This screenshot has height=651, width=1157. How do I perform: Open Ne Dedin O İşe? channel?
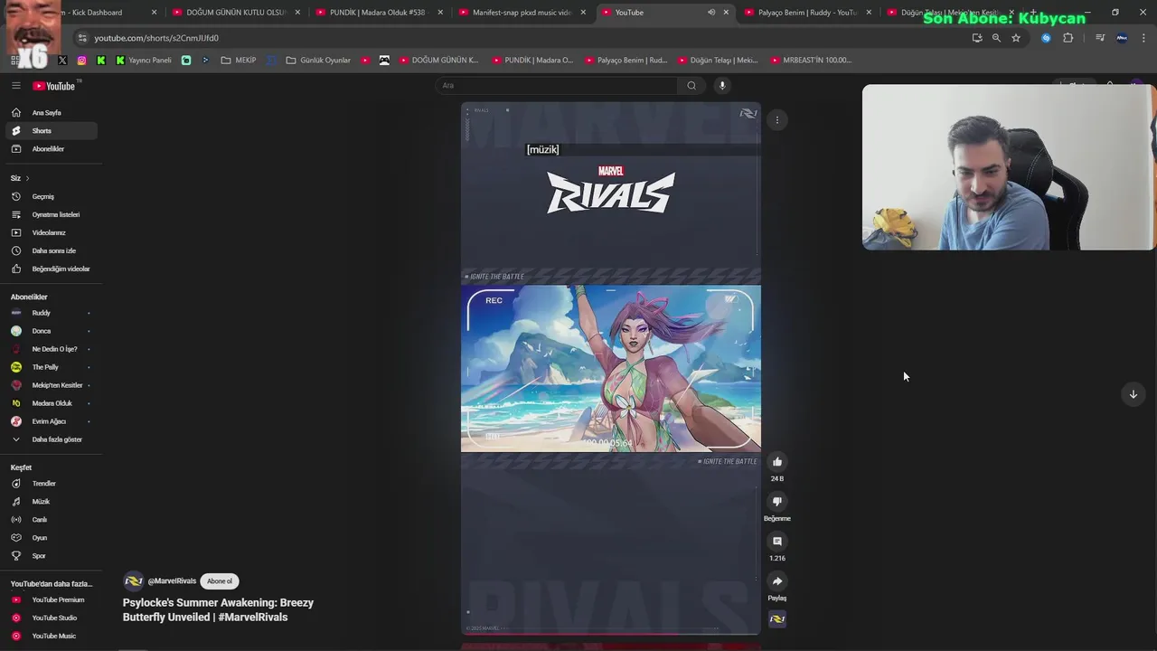click(x=52, y=349)
